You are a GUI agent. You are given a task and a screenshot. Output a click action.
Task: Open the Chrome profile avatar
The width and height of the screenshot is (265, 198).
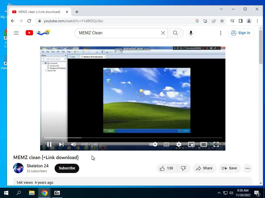(249, 21)
